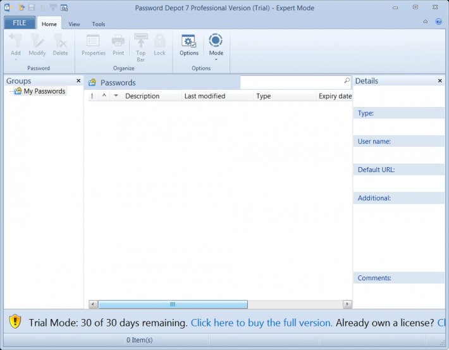Click the floppy disk save icon in quick access toolbar
Viewport: 449px width, 350px height.
pos(32,8)
